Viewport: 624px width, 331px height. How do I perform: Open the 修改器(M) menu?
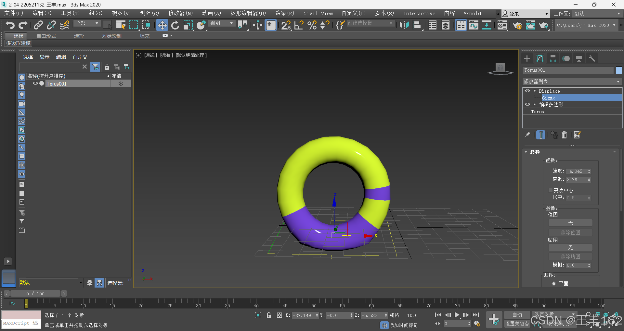point(180,13)
